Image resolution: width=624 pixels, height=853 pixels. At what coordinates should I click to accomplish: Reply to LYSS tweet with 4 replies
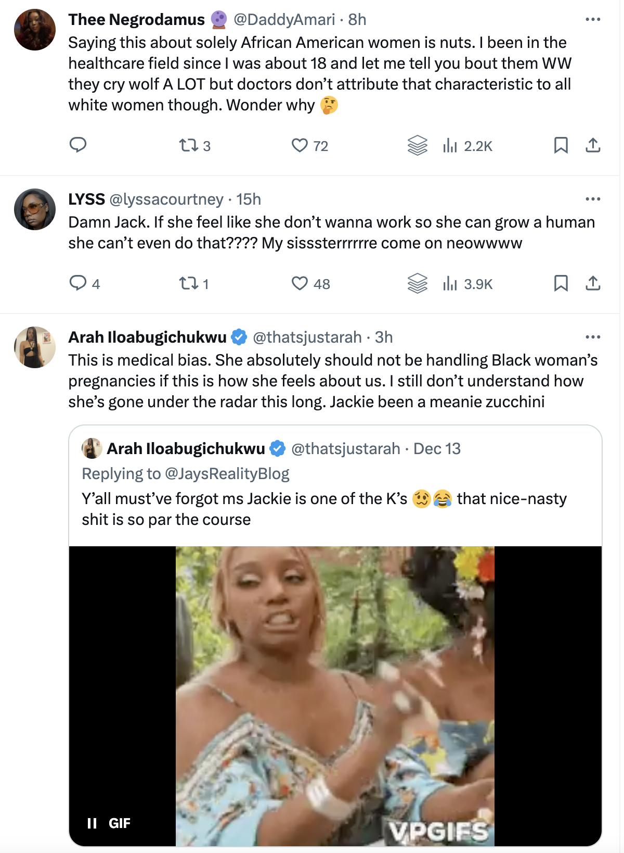[x=78, y=283]
